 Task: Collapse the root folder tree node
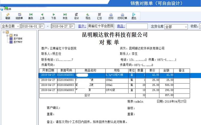4,32
